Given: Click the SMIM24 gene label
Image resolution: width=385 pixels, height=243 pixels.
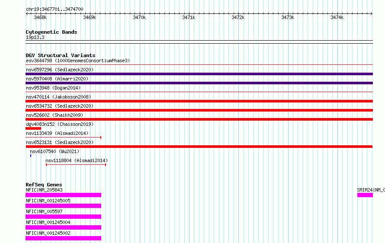Looking at the screenshot, I should click(371, 190).
